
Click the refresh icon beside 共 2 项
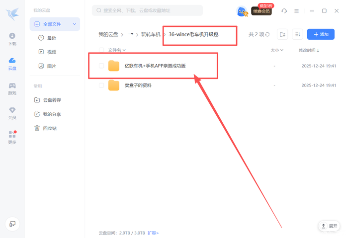[267, 34]
